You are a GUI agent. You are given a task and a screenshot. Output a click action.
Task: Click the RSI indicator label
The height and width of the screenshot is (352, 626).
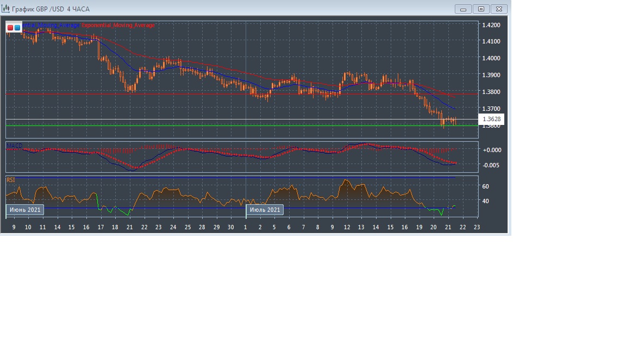pyautogui.click(x=11, y=179)
